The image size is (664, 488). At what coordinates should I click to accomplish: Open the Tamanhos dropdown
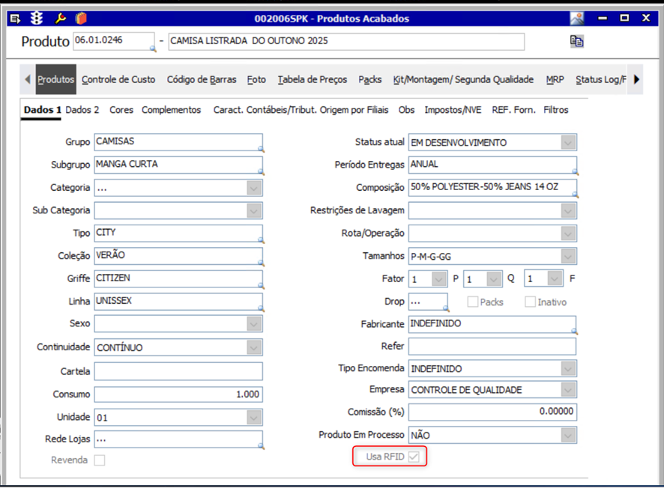coord(569,256)
